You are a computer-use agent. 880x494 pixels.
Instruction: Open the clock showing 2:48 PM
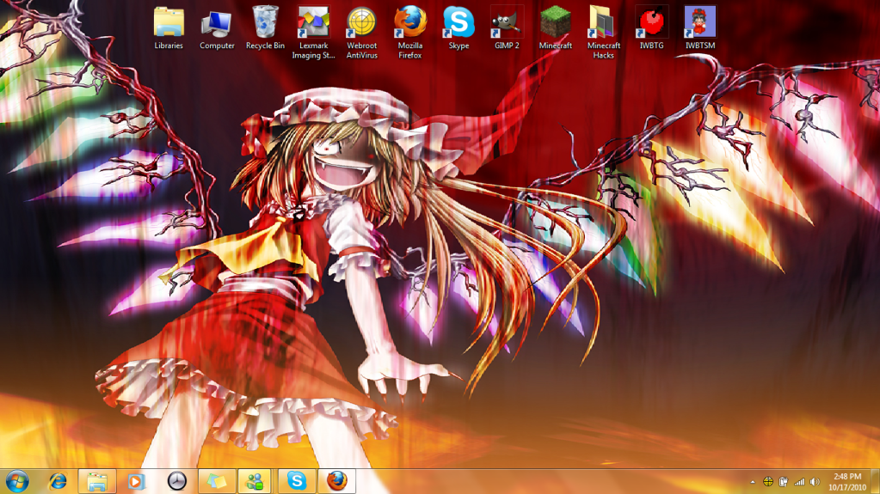pyautogui.click(x=847, y=482)
